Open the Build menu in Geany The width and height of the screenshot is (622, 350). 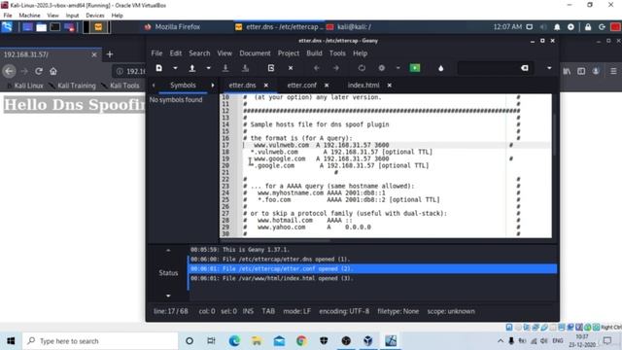[314, 53]
